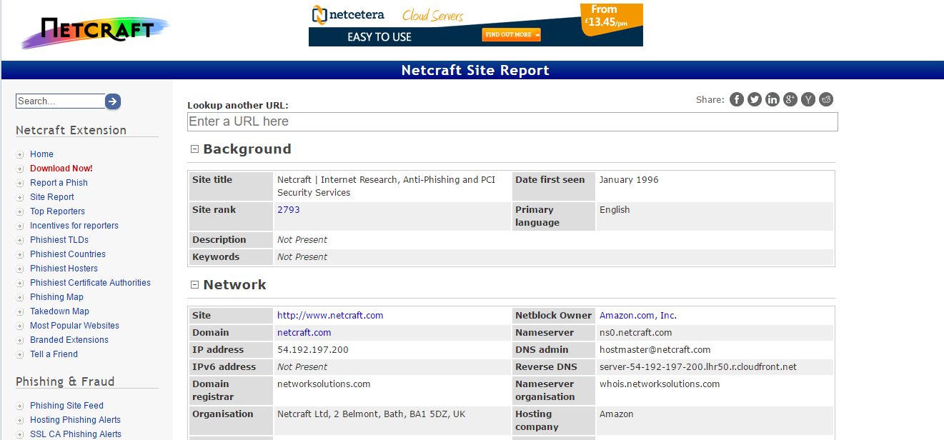This screenshot has width=944, height=440.
Task: Follow the http://www.netcraft.com site link
Action: coord(330,316)
